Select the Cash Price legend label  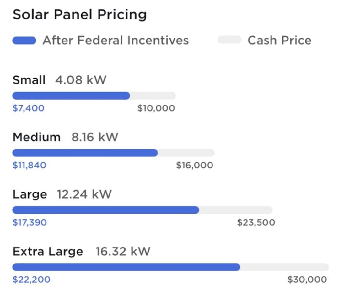click(279, 41)
